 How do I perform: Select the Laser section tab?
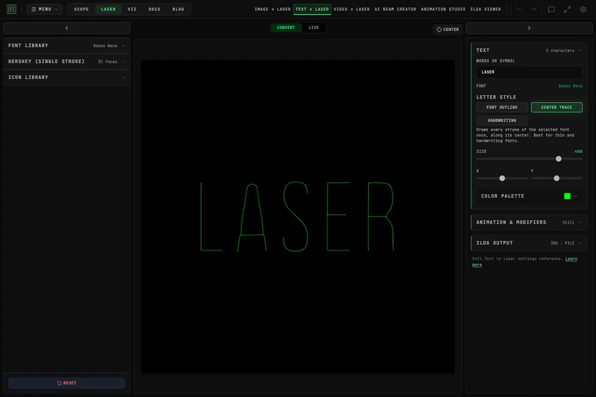[108, 9]
